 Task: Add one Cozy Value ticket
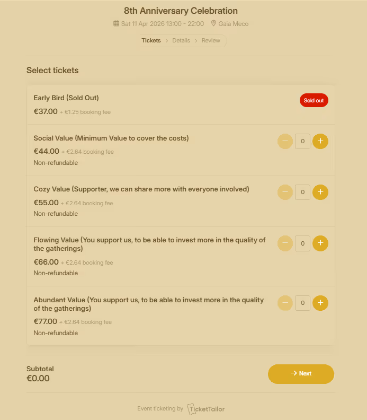tap(320, 192)
